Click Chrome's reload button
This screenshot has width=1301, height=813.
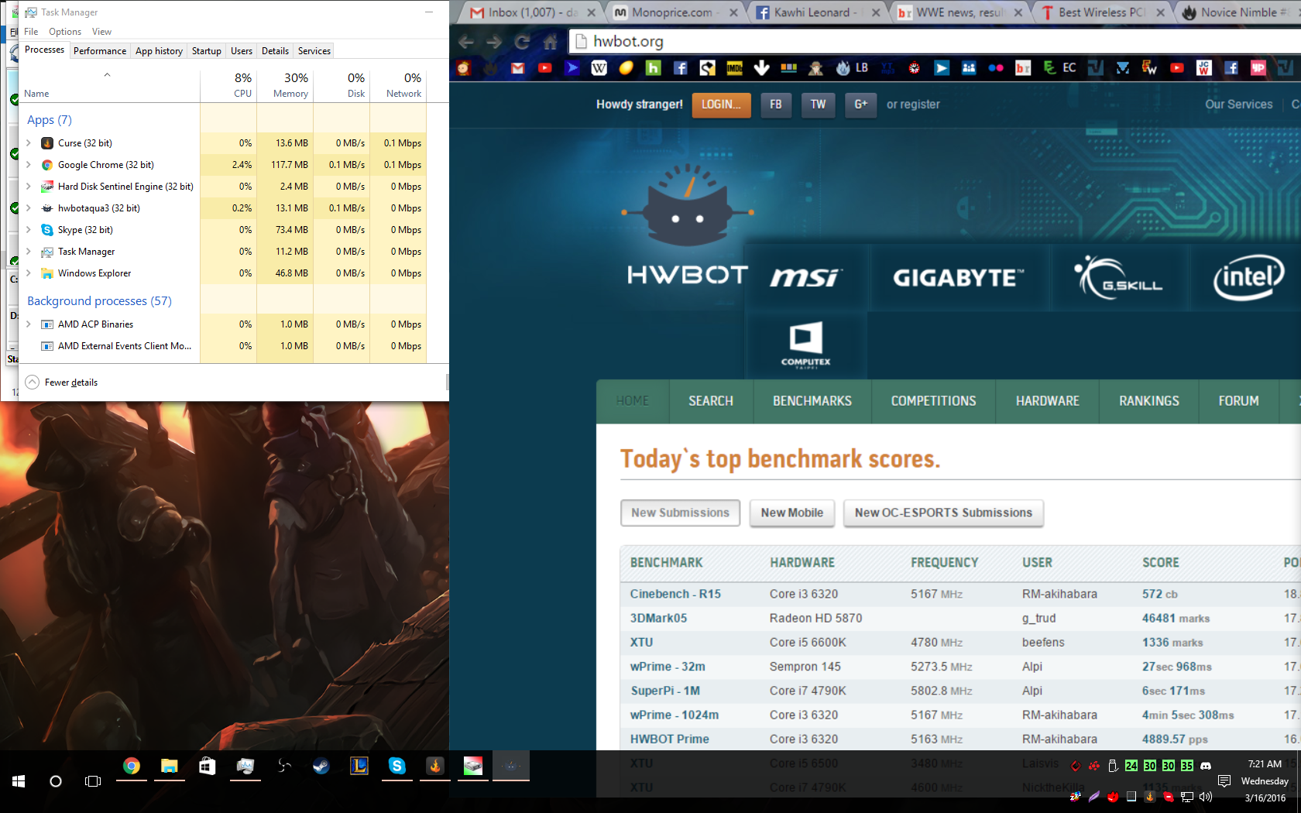tap(522, 42)
